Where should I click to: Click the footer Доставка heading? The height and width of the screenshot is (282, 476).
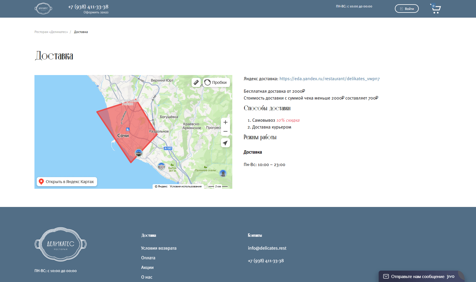tap(149, 235)
